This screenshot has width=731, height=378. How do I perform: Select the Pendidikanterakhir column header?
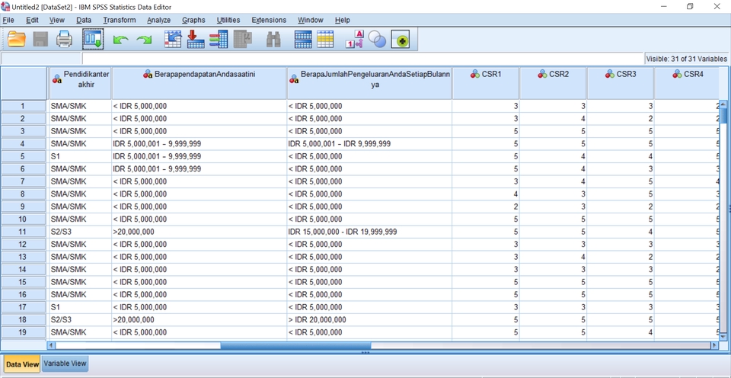click(x=80, y=83)
